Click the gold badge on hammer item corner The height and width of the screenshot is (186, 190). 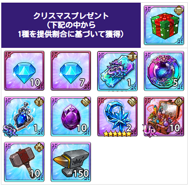[39, 147]
